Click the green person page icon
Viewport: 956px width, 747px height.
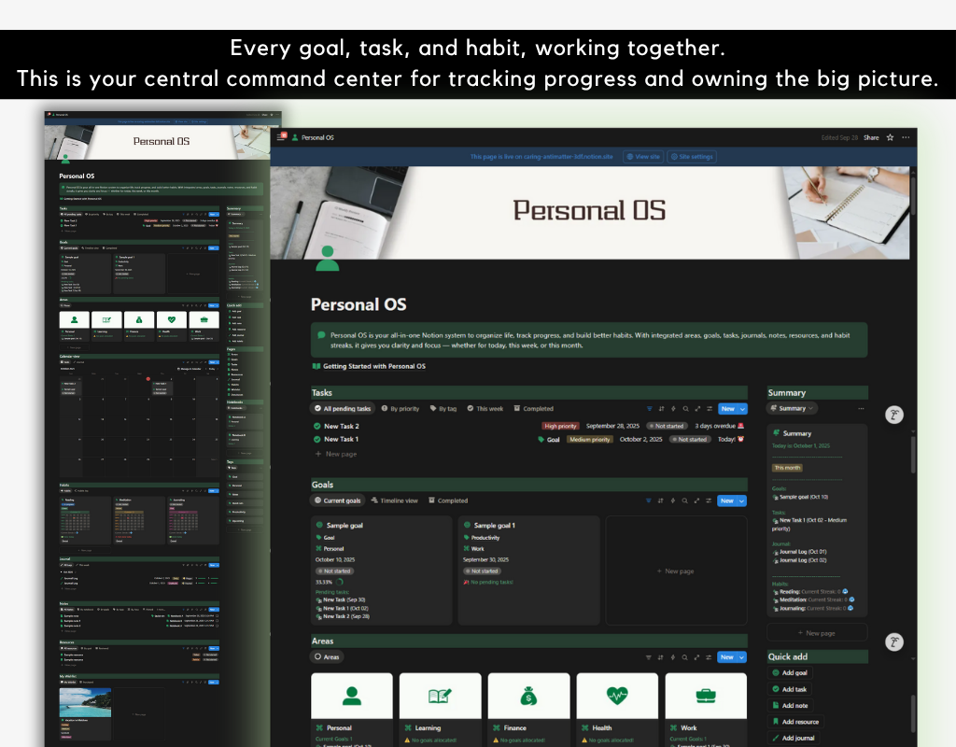(328, 258)
